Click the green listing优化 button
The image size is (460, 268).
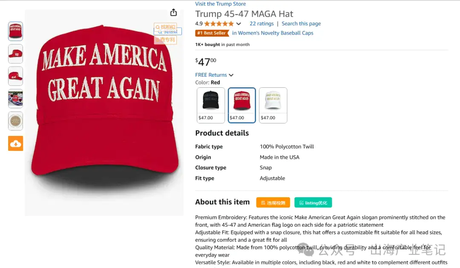click(313, 202)
